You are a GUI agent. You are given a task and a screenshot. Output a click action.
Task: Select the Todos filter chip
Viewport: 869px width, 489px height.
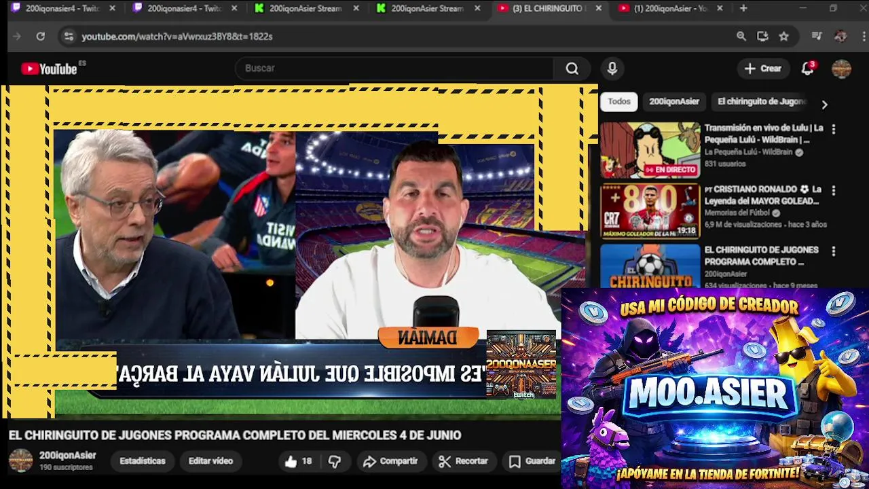click(x=619, y=102)
